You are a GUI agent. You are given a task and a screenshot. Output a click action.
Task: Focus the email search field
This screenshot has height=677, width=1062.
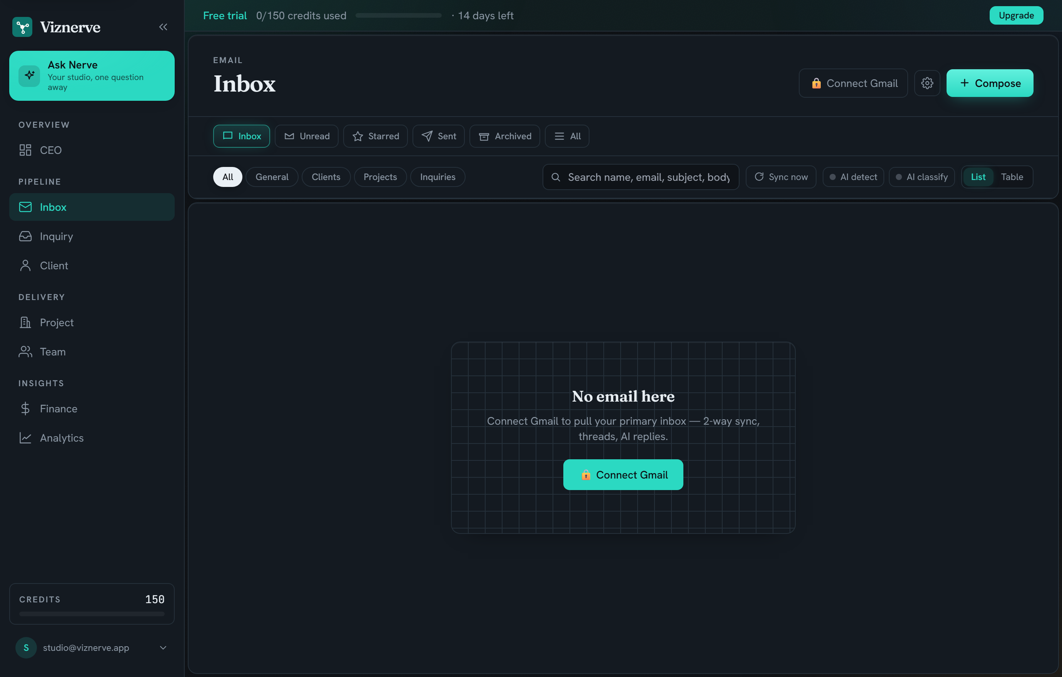641,177
